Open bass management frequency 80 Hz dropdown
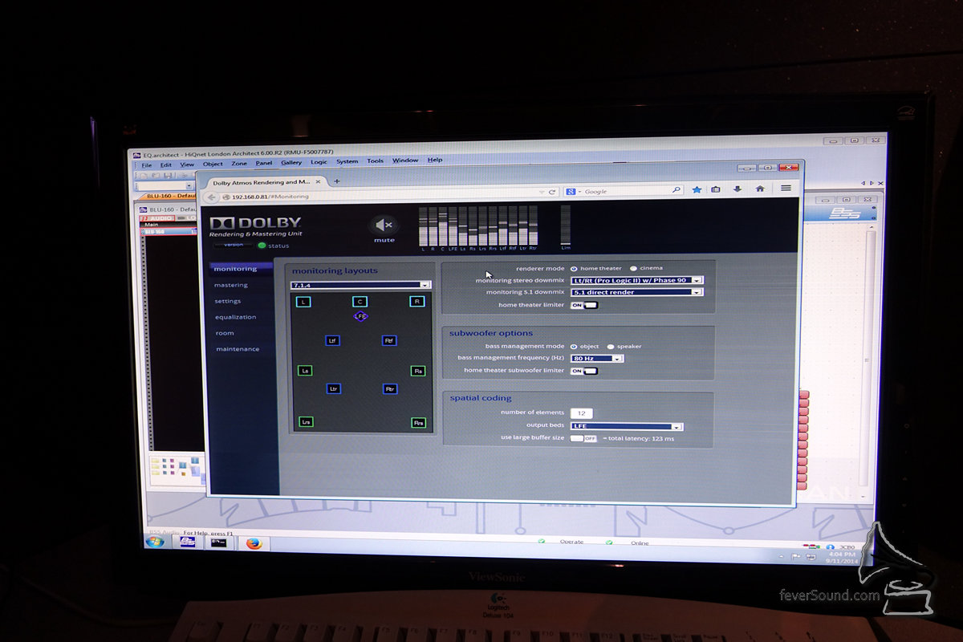 [x=597, y=359]
